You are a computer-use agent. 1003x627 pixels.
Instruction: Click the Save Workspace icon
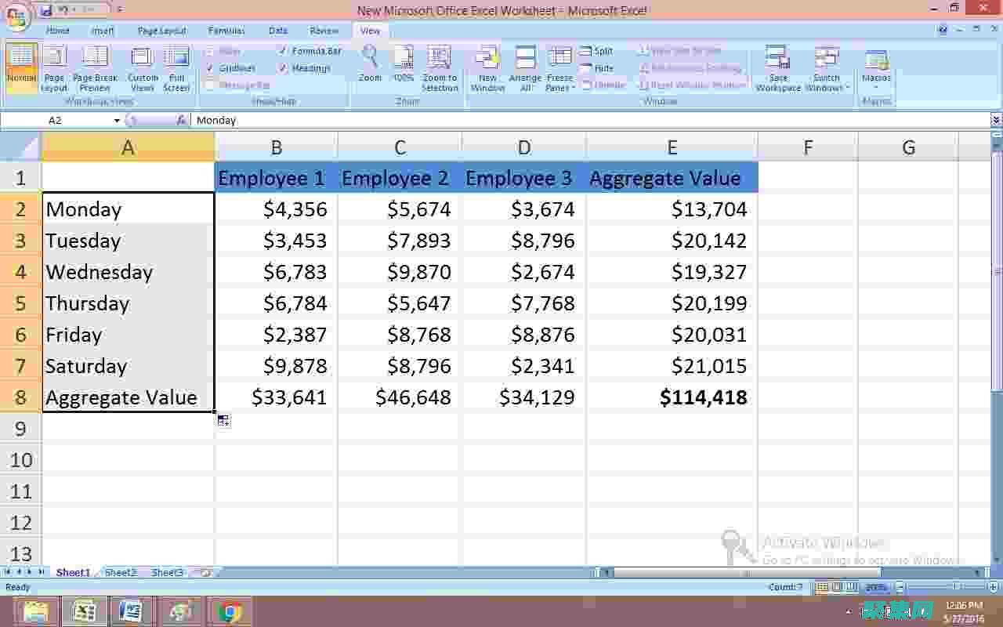777,67
